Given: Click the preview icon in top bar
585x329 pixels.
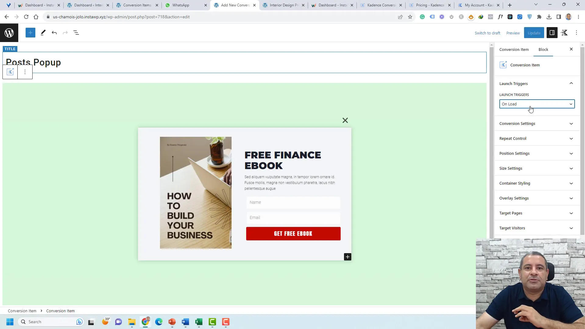Looking at the screenshot, I should [513, 33].
